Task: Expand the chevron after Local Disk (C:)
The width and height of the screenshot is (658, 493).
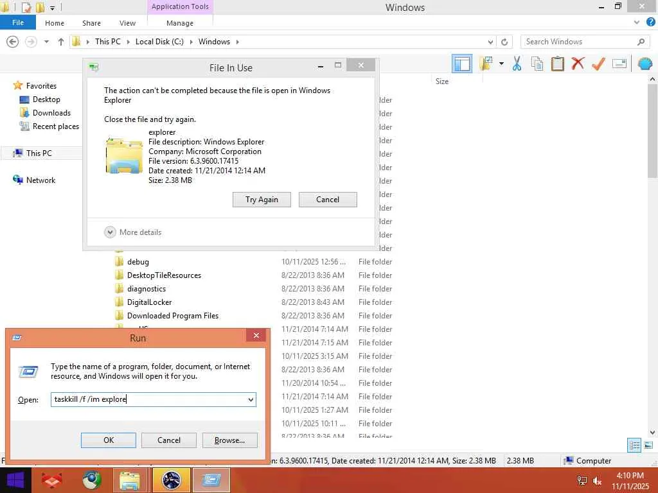Action: 191,42
